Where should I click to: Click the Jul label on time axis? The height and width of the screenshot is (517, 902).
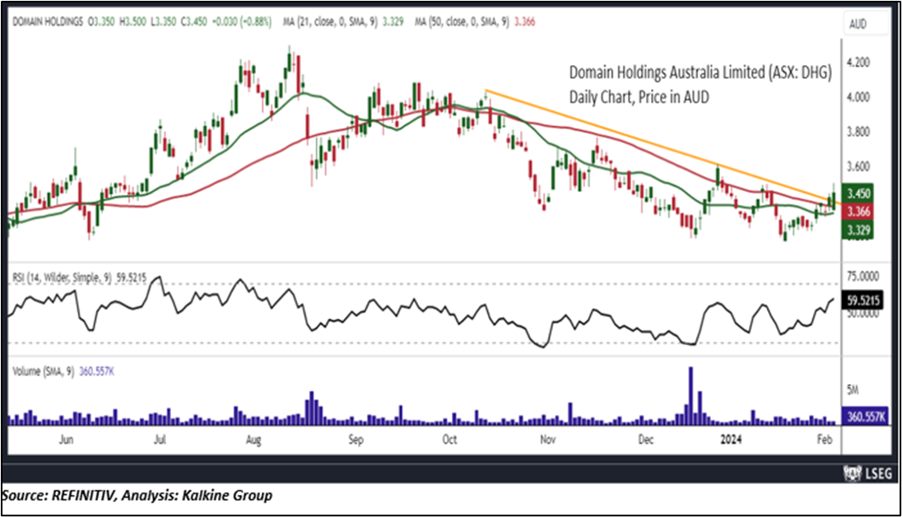pos(160,440)
